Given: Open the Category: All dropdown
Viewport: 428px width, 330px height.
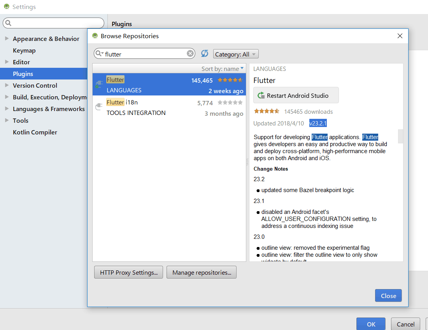Looking at the screenshot, I should [235, 54].
